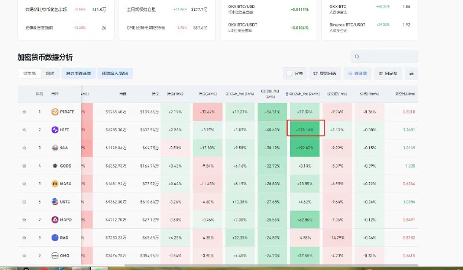Click the RAD coin logo icon

[x=54, y=238]
